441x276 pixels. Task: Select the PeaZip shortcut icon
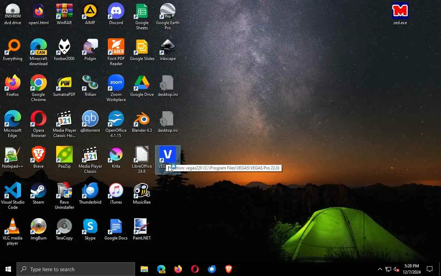coord(64,157)
